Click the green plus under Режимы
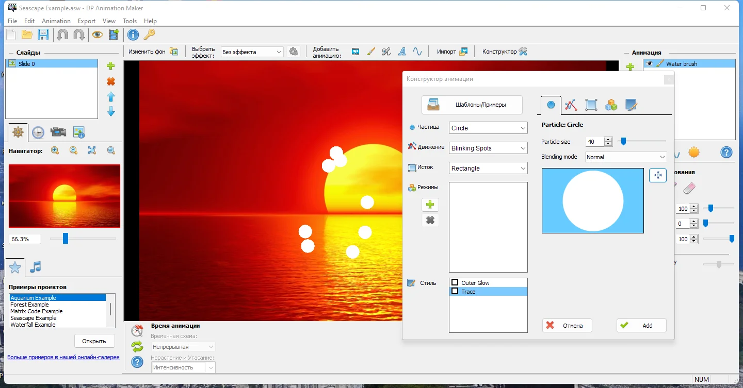Screen dimensions: 743x388 (x=430, y=205)
